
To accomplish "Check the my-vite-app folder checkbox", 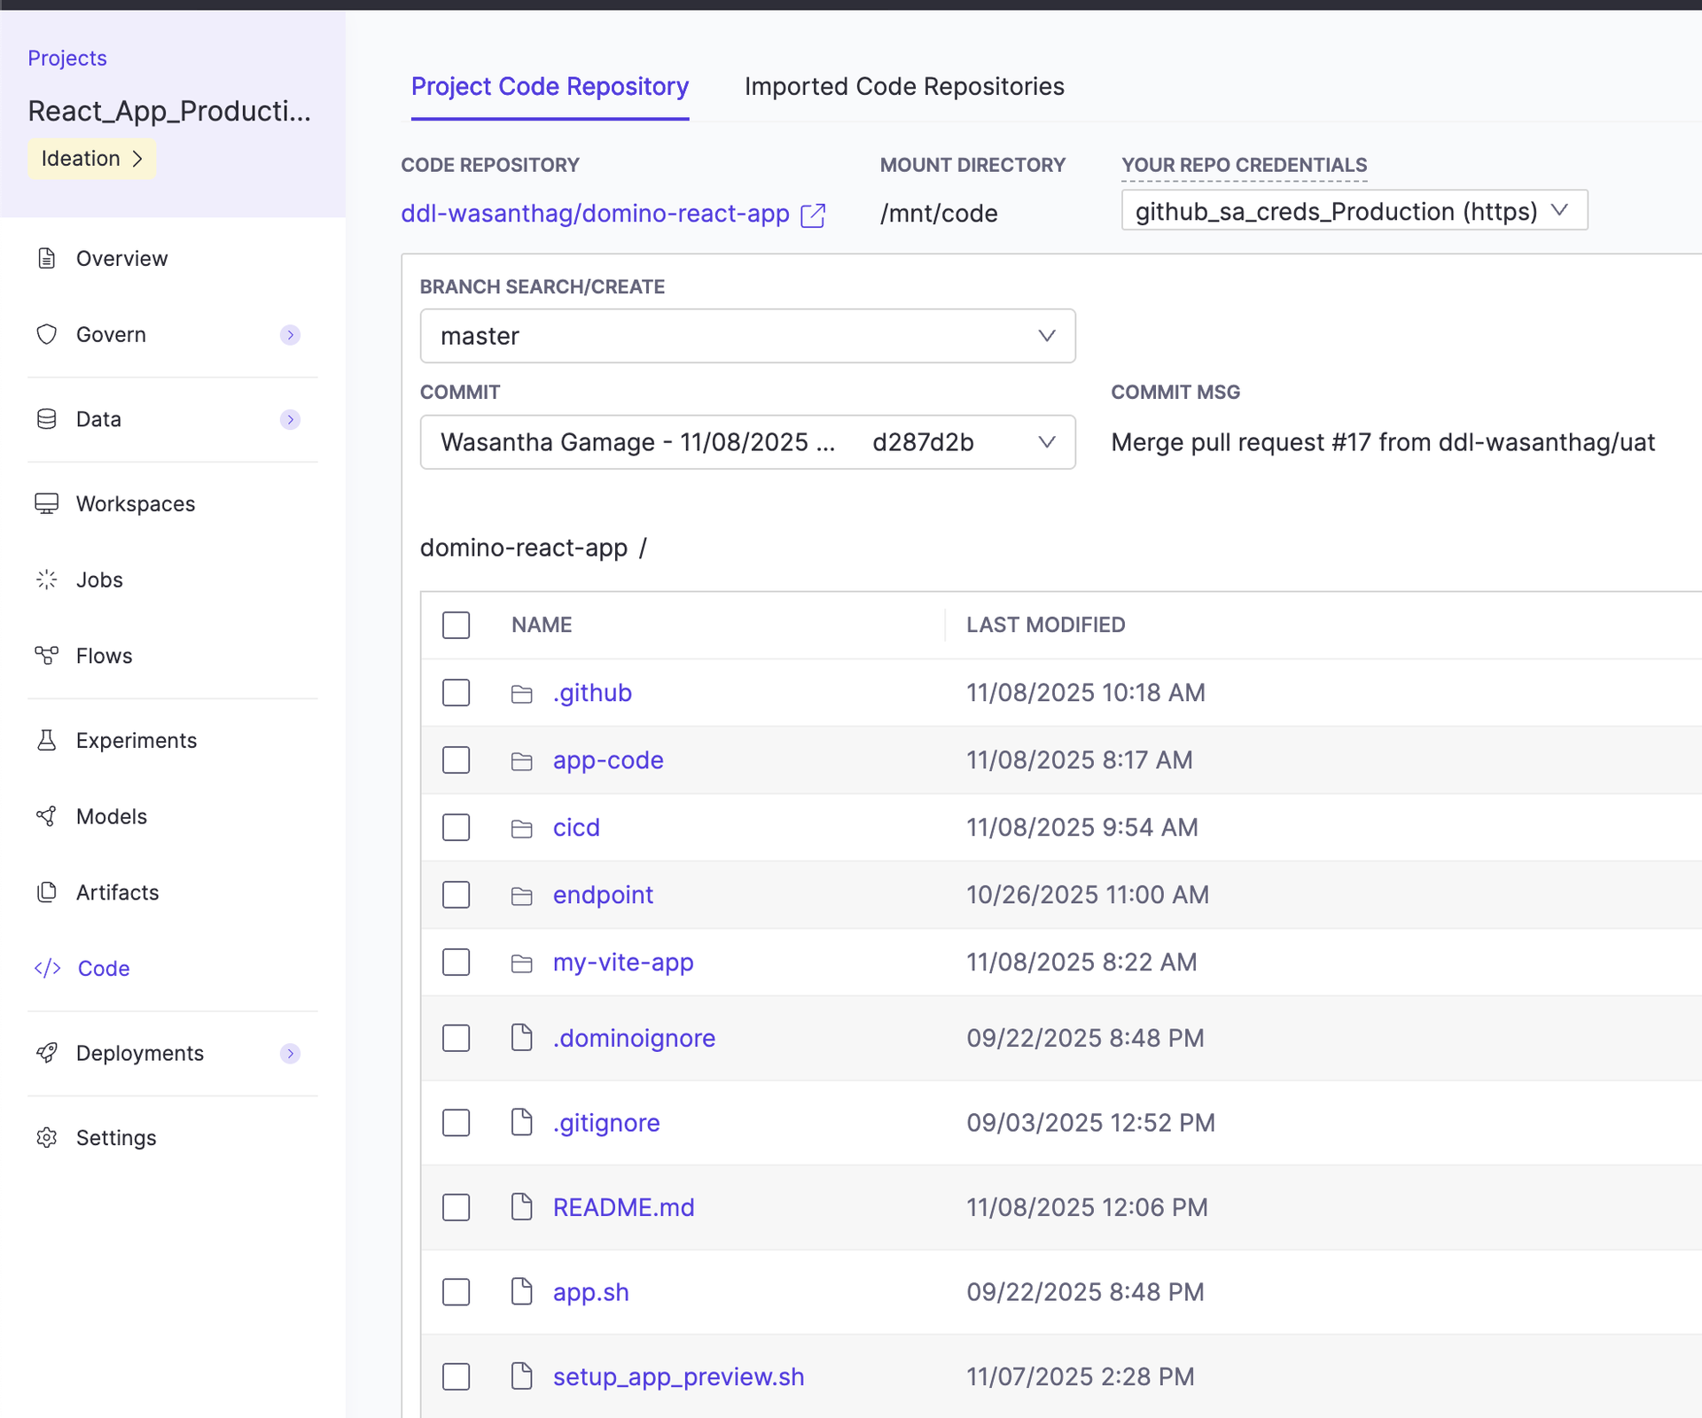I will [x=457, y=962].
